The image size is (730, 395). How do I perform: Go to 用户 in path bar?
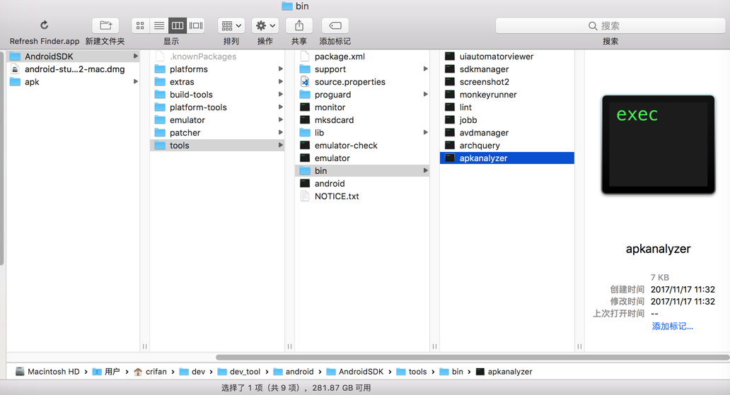pos(107,372)
